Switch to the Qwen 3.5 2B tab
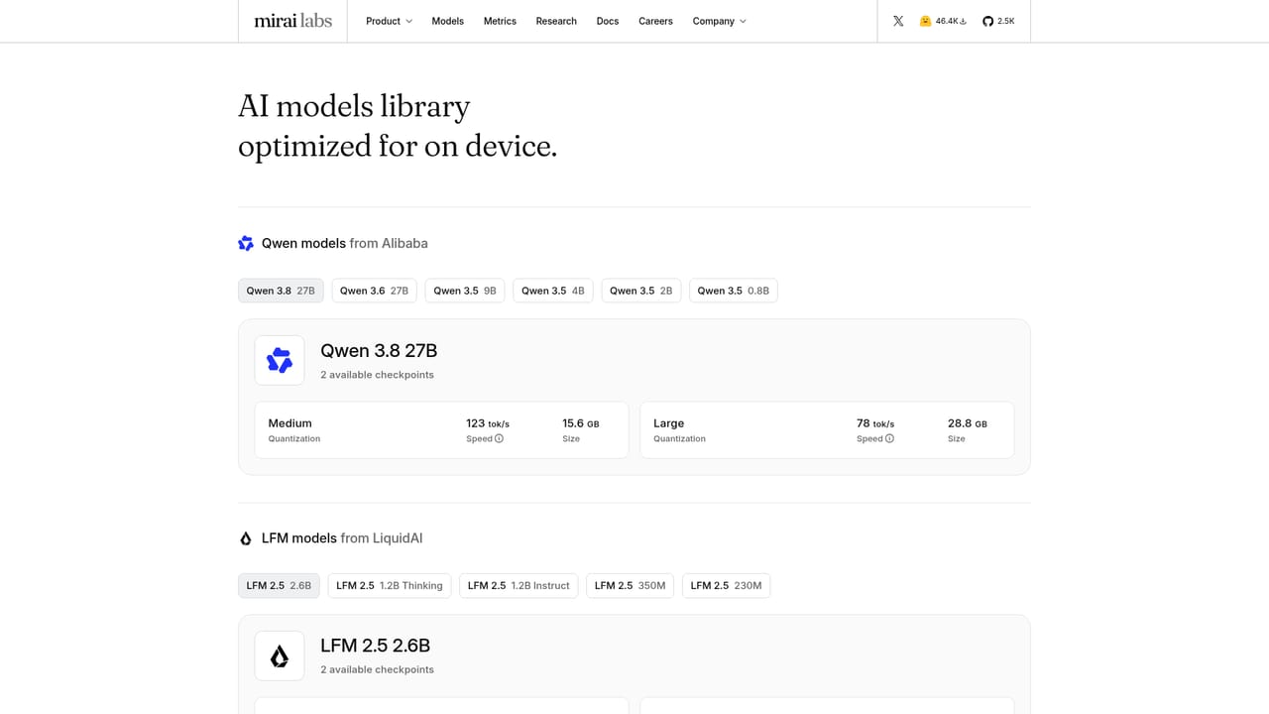Image resolution: width=1269 pixels, height=714 pixels. 641,291
